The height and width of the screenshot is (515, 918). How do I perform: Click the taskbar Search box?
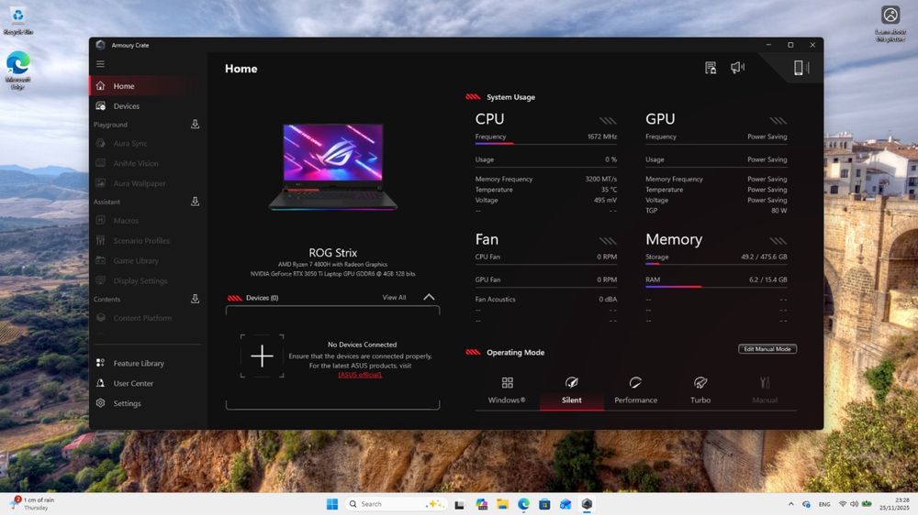[397, 504]
